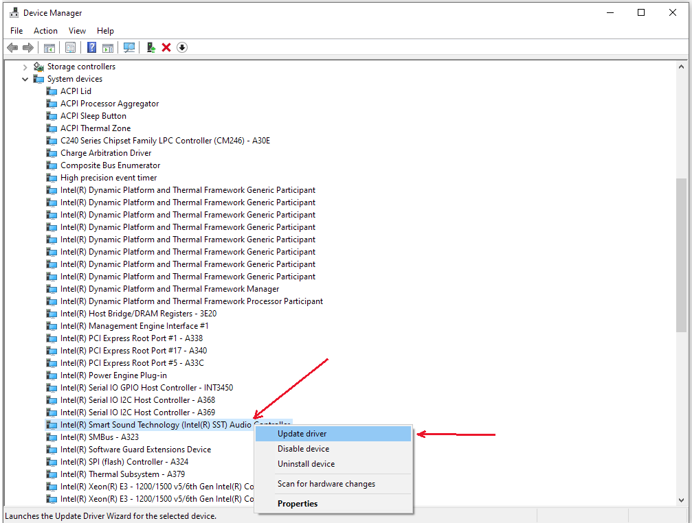
Task: Open the File menu
Action: click(x=16, y=31)
